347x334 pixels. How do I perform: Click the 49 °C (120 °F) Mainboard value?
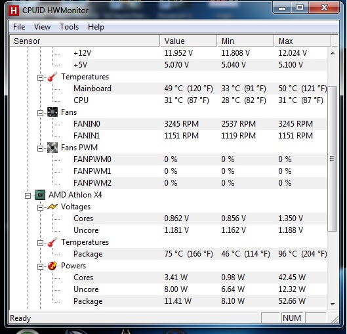pos(188,89)
